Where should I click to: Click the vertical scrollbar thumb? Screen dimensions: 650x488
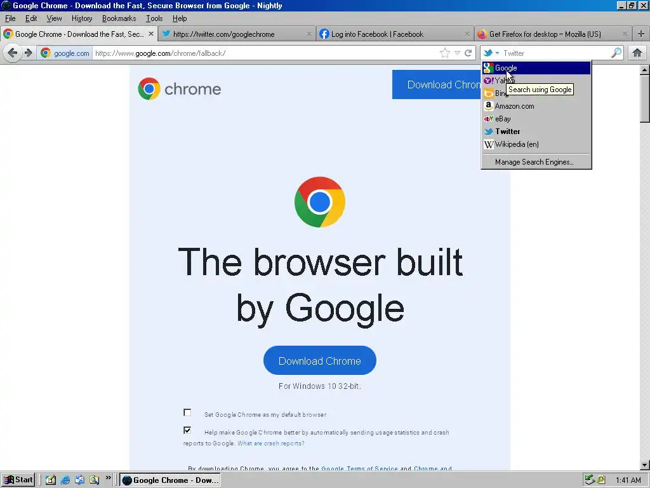(645, 98)
